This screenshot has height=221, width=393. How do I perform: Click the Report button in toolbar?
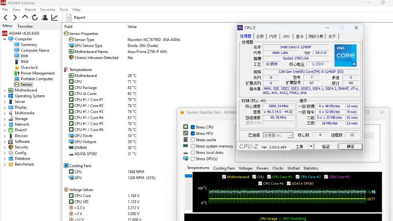point(76,18)
